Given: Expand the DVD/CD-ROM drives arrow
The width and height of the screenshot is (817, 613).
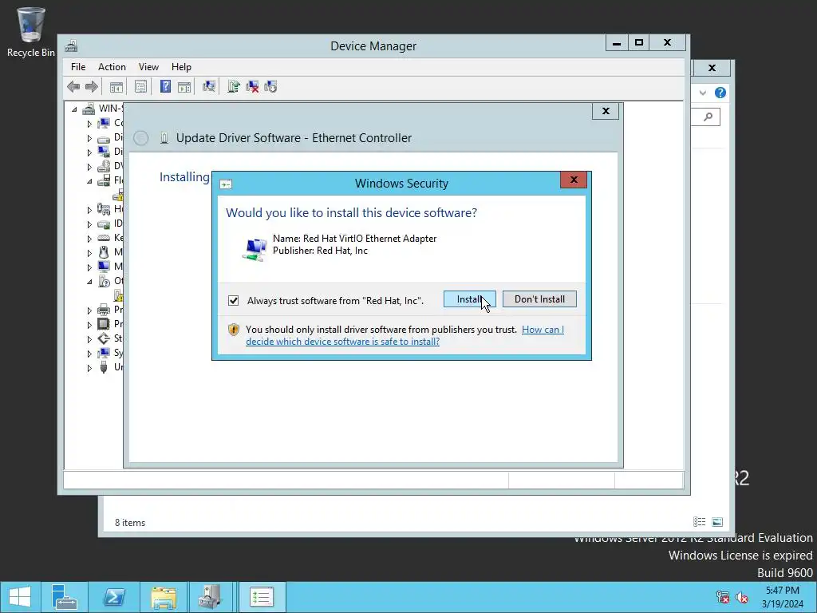Looking at the screenshot, I should [x=89, y=167].
